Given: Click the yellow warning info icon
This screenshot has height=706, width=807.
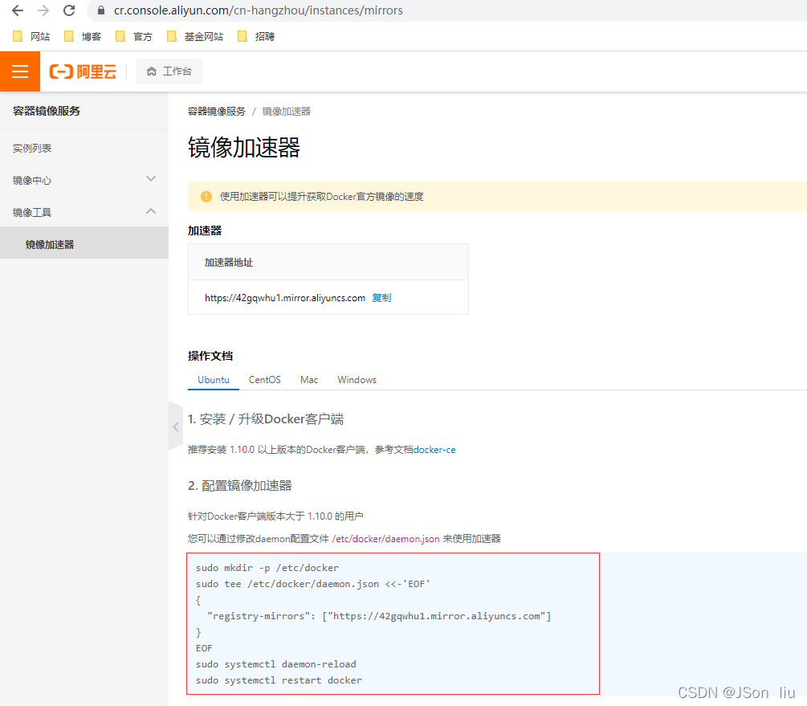Looking at the screenshot, I should coord(206,196).
